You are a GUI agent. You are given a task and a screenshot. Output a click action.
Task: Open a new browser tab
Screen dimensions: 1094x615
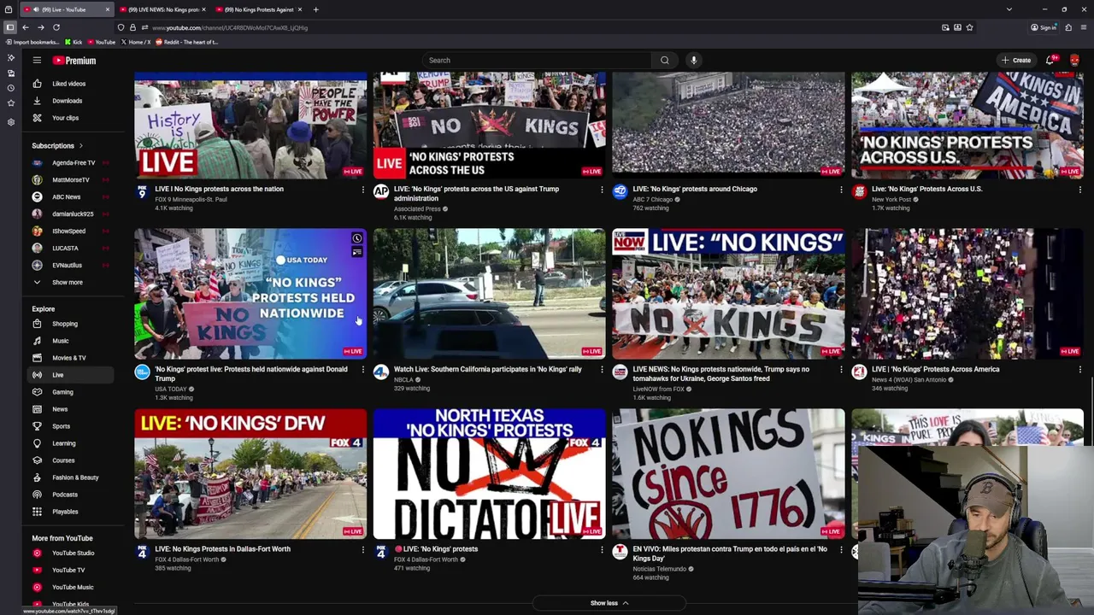(315, 9)
